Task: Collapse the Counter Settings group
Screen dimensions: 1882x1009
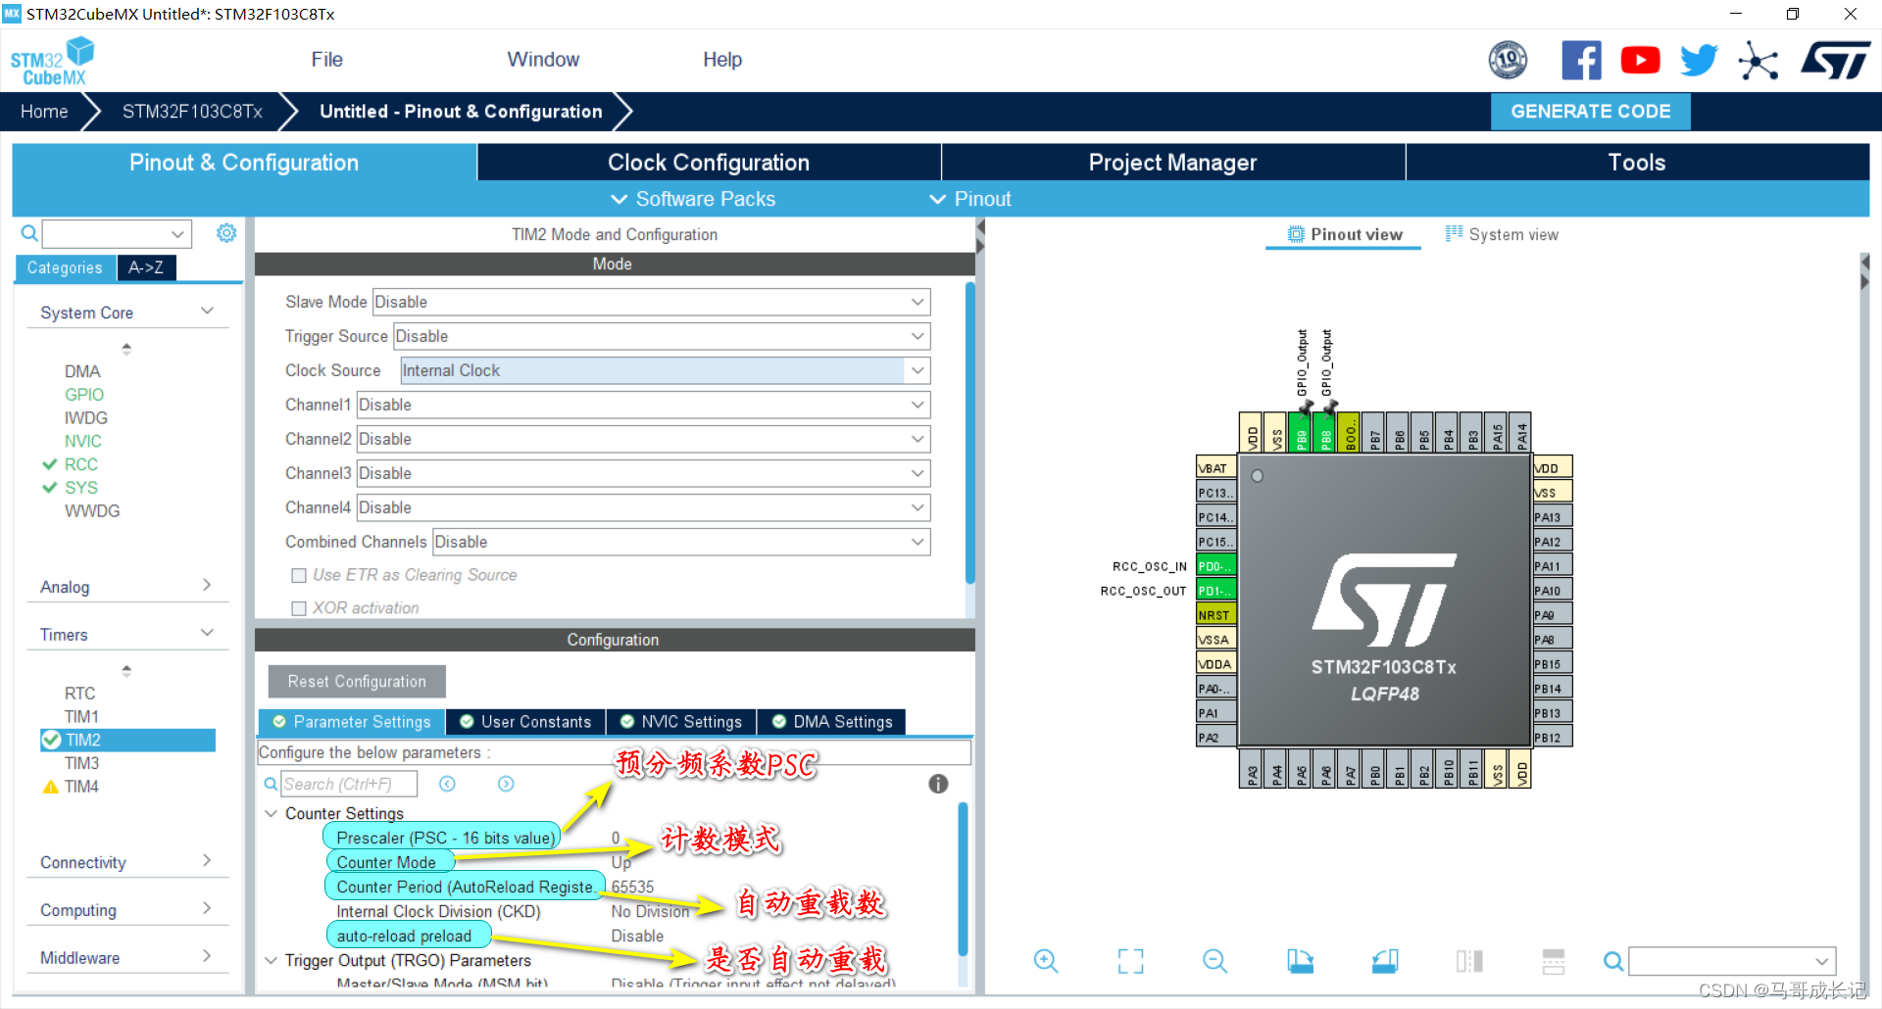Action: [x=272, y=813]
